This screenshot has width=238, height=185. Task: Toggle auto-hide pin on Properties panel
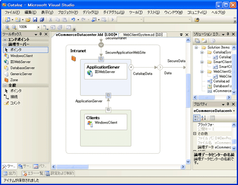point(228,104)
